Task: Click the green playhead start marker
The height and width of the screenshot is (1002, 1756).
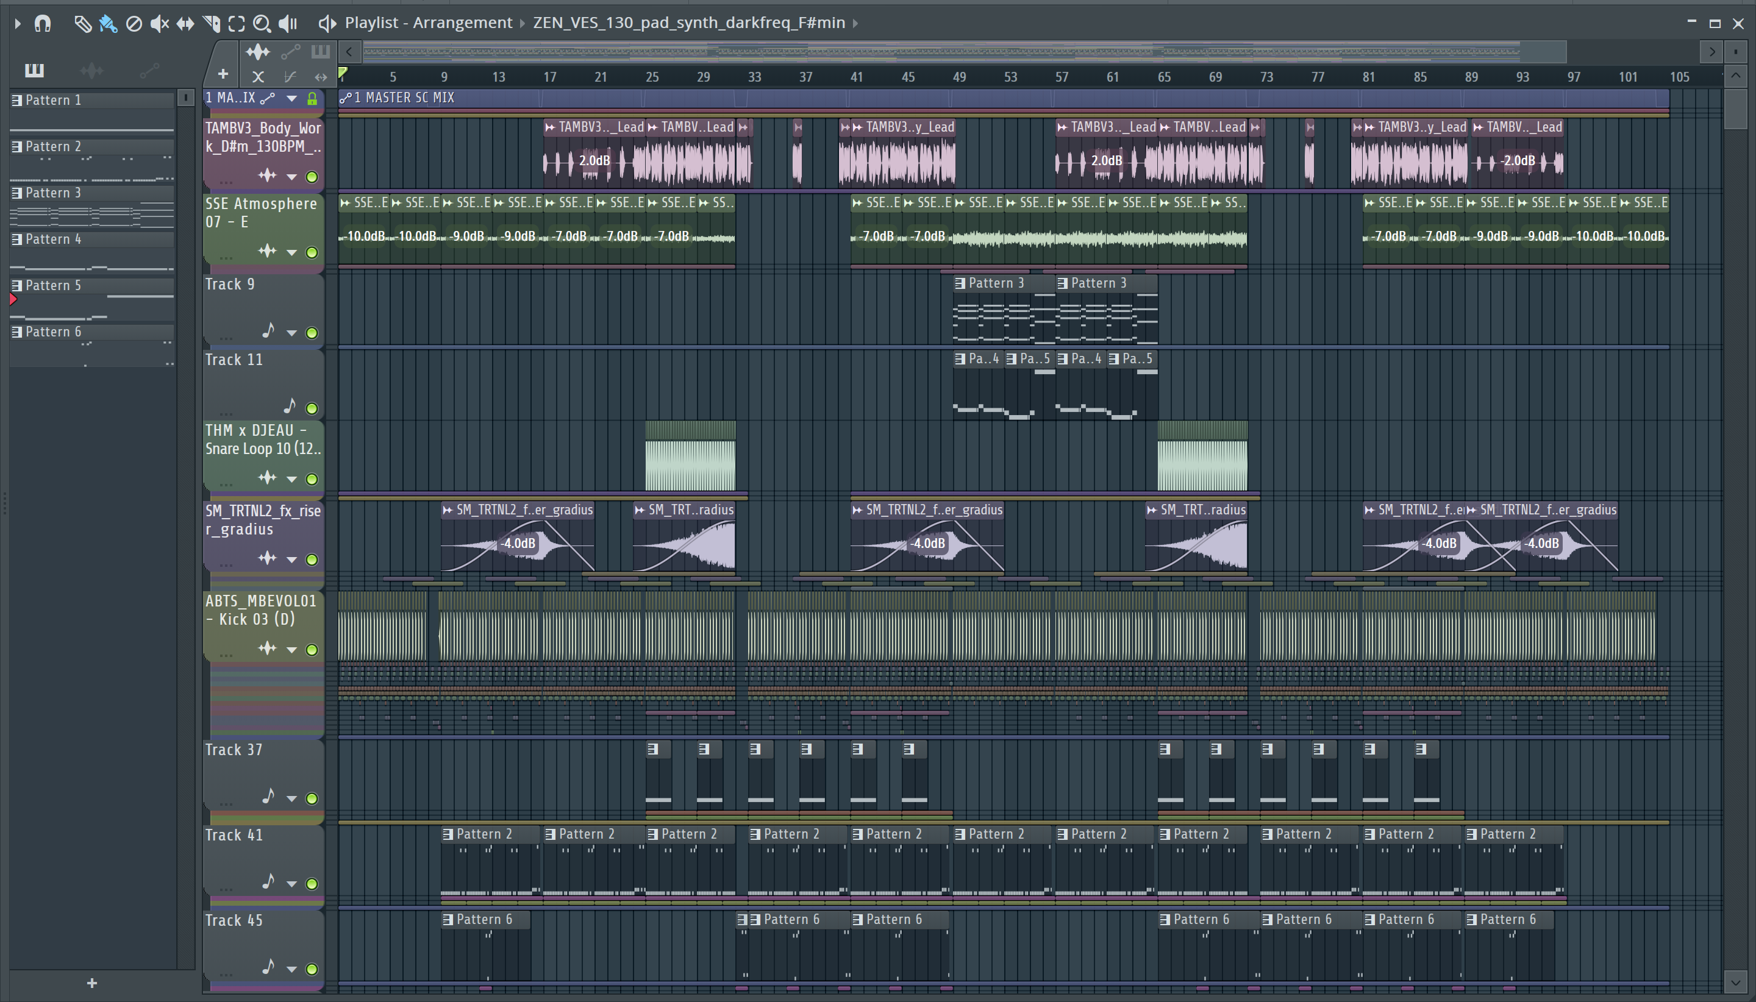Action: (x=343, y=73)
